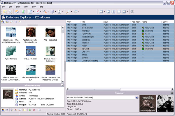
Task: Click green play arrow in bottom toolbar
Action: click(x=30, y=110)
